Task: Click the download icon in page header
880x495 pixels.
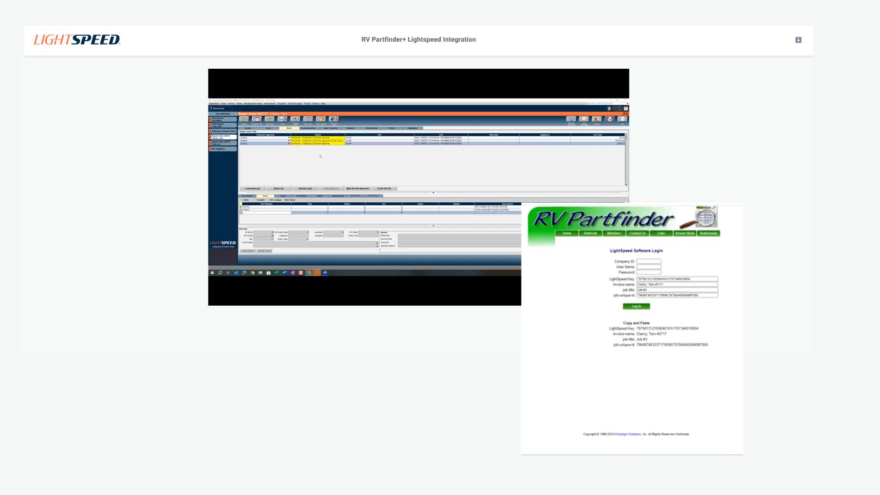Action: pyautogui.click(x=798, y=40)
